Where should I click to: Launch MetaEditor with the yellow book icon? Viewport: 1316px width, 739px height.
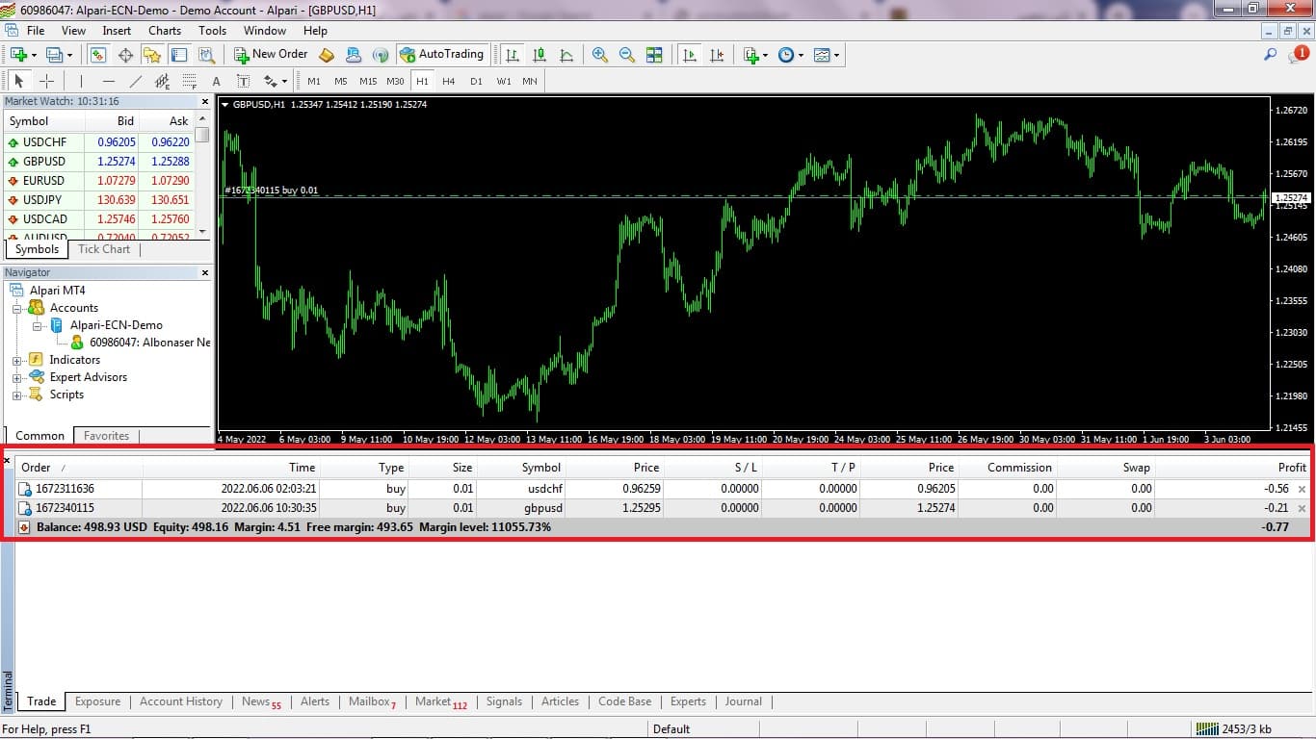(327, 55)
